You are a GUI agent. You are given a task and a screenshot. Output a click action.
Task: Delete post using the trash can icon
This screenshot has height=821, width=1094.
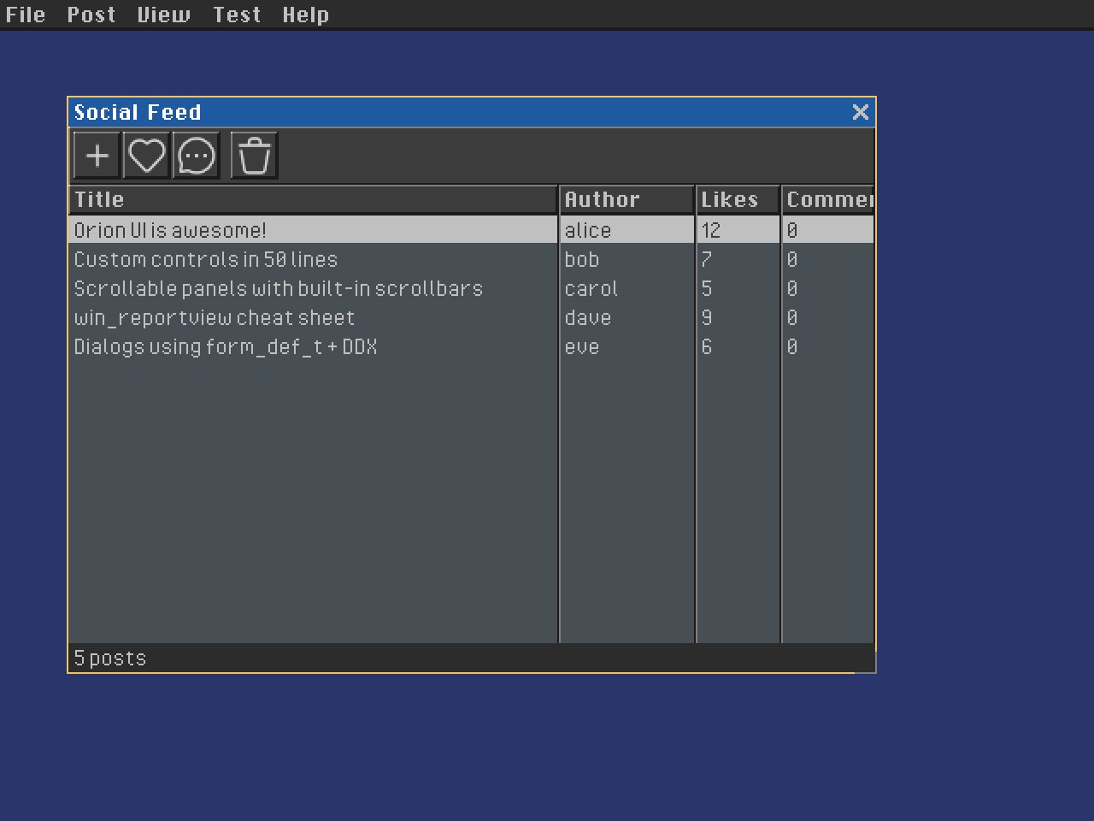254,156
